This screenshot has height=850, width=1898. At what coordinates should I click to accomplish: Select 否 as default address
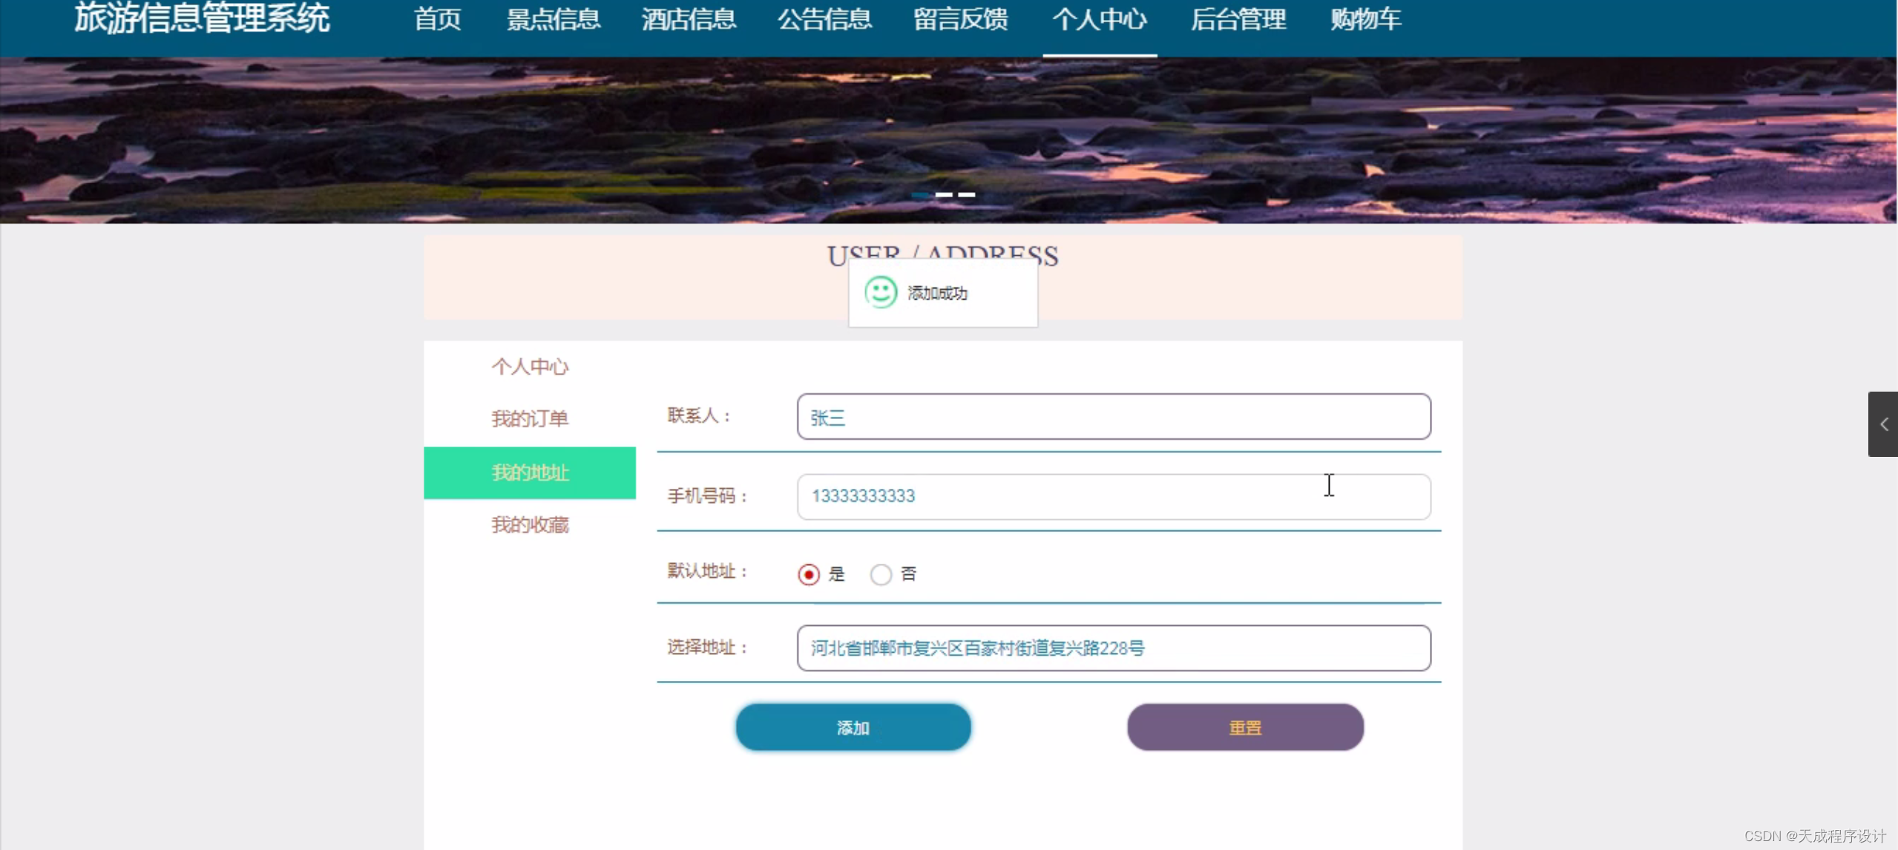click(x=880, y=573)
